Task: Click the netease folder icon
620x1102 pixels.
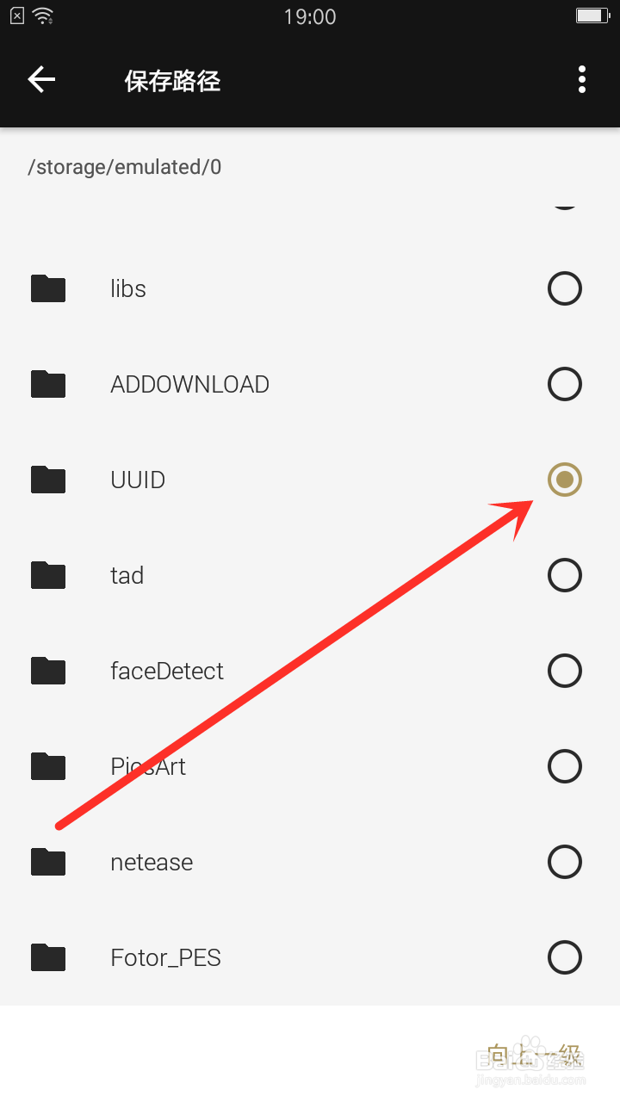Action: coord(48,862)
